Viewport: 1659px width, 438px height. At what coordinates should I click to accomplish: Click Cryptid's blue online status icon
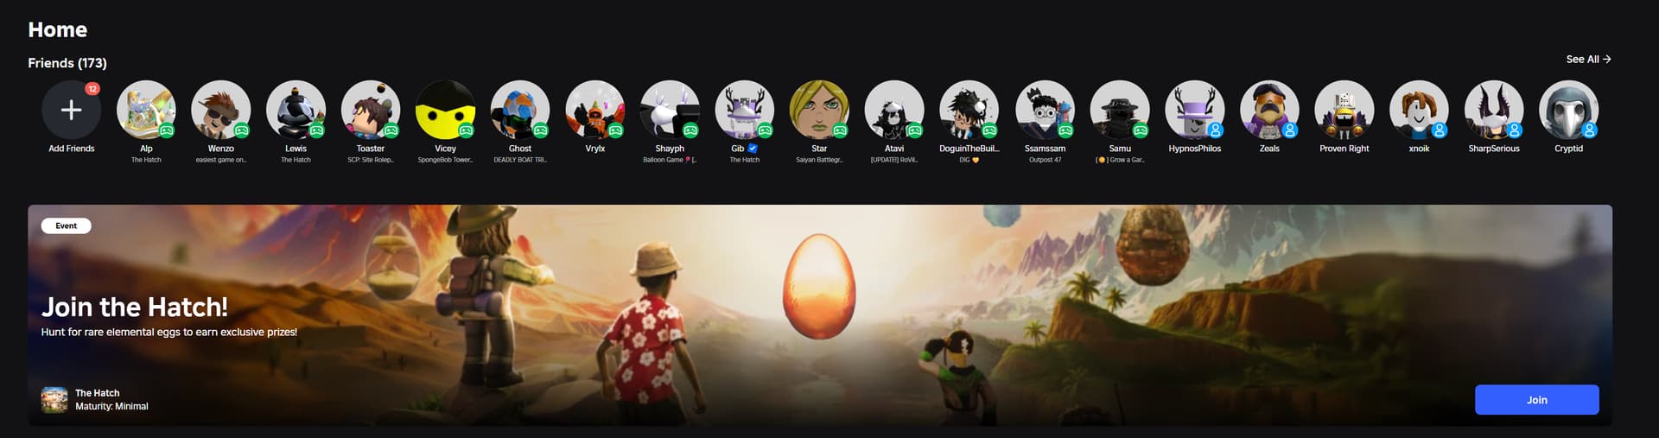pyautogui.click(x=1590, y=131)
